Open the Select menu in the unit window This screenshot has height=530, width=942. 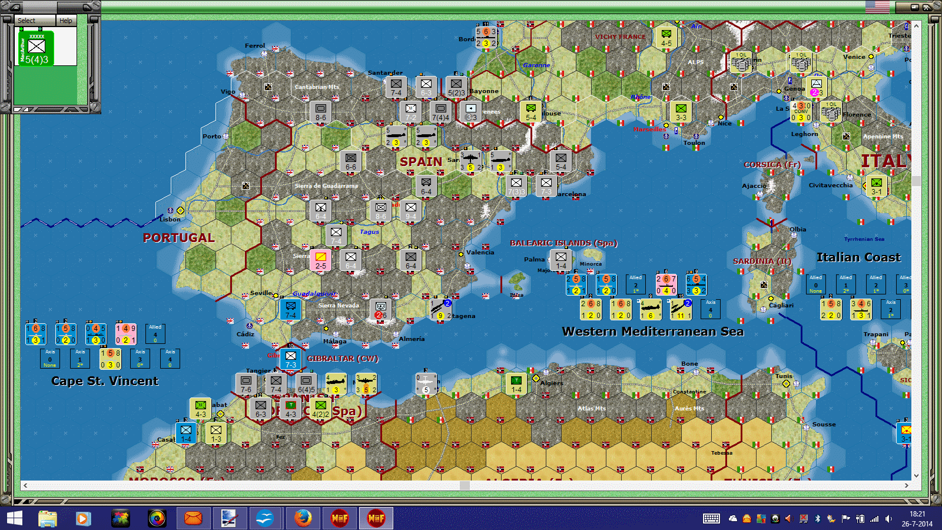click(x=26, y=20)
